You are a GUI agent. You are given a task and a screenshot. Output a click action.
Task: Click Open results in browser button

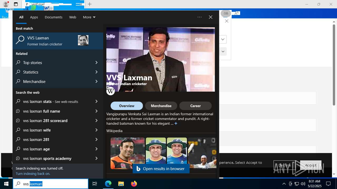(x=161, y=169)
